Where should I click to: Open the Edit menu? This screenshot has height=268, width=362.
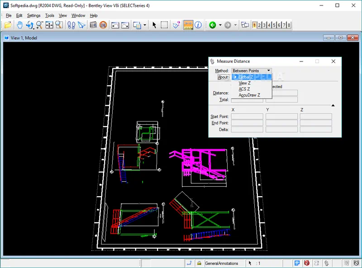[19, 15]
